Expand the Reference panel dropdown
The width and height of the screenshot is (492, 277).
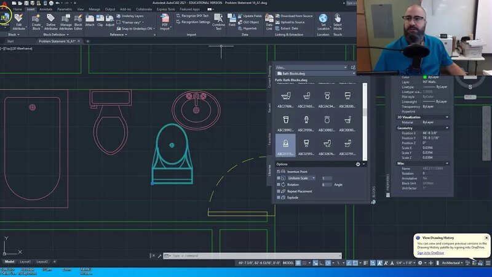118,34
